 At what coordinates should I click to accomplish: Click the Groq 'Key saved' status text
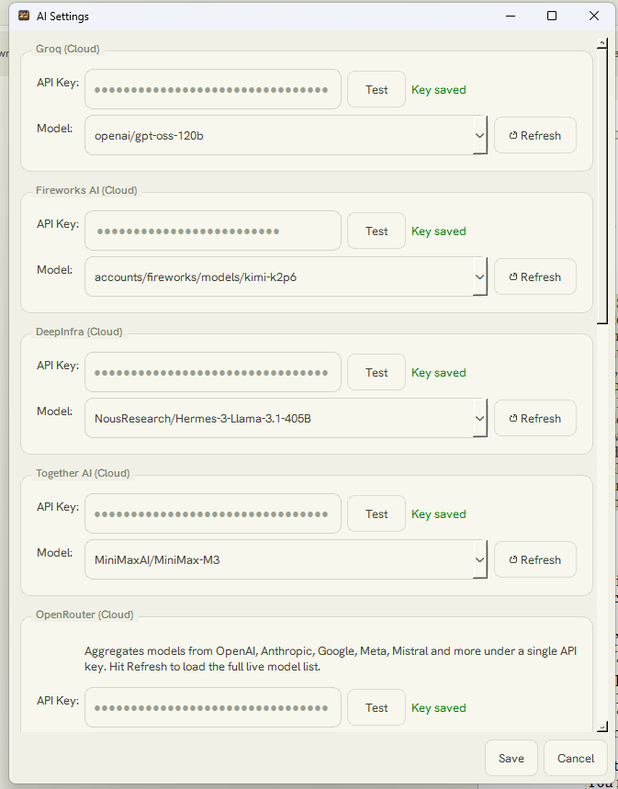tap(438, 90)
